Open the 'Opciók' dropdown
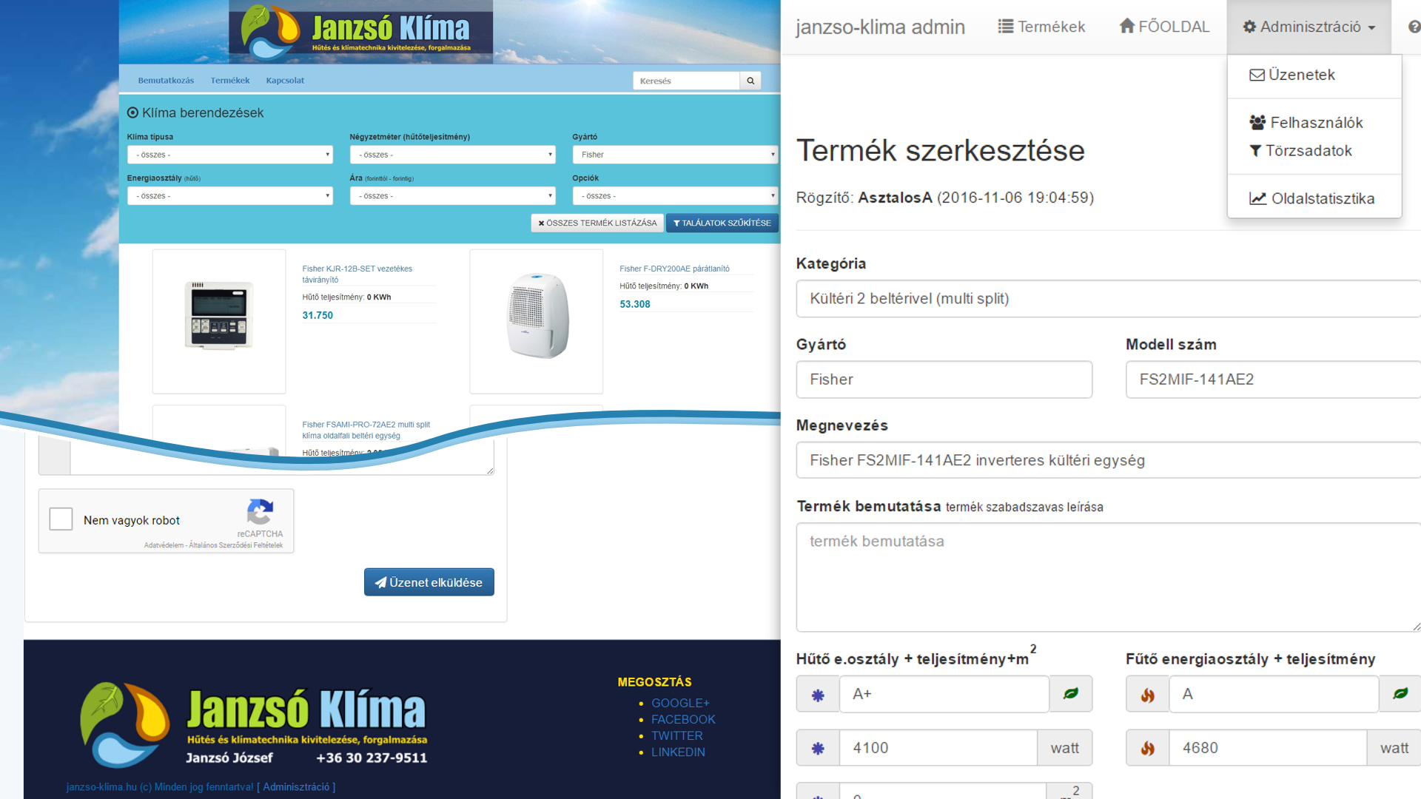The width and height of the screenshot is (1421, 799). [x=675, y=196]
